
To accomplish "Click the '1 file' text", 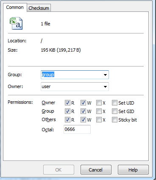I will click(x=45, y=24).
